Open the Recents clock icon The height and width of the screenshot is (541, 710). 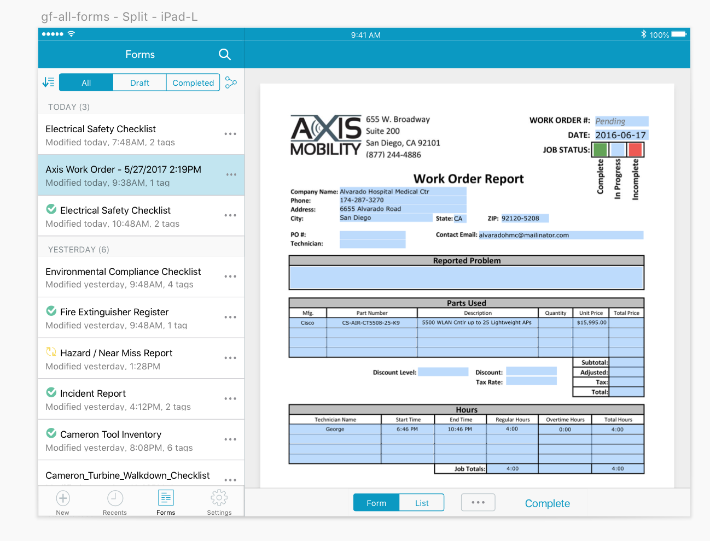(115, 498)
